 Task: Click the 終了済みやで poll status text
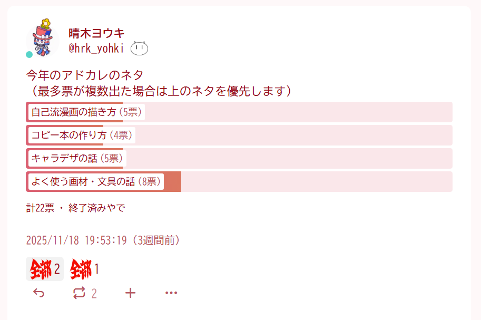pyautogui.click(x=97, y=208)
